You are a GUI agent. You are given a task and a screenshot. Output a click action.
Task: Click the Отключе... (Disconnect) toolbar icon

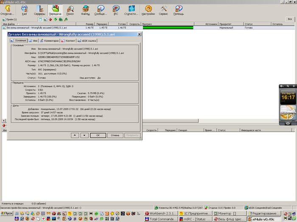pos(8,10)
